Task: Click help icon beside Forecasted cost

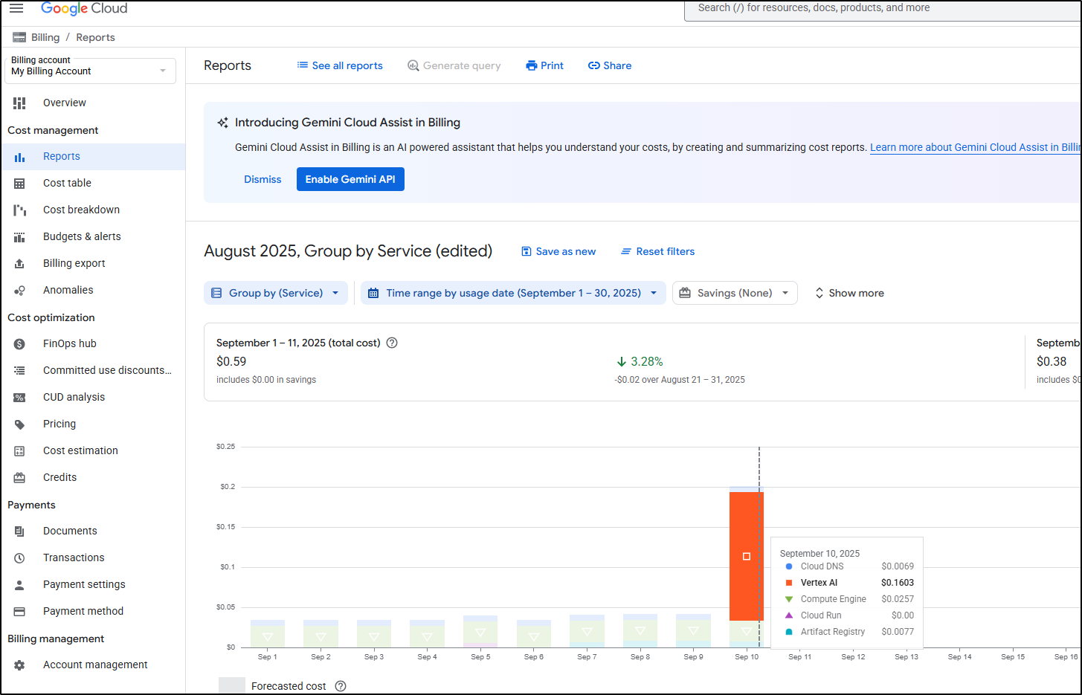Action: coord(341,686)
